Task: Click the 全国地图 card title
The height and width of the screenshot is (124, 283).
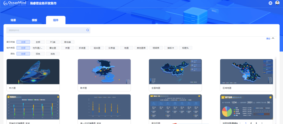Action: 156,88
